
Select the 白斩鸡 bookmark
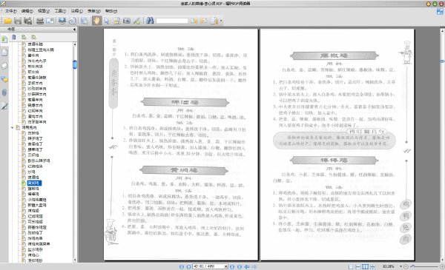point(33,133)
